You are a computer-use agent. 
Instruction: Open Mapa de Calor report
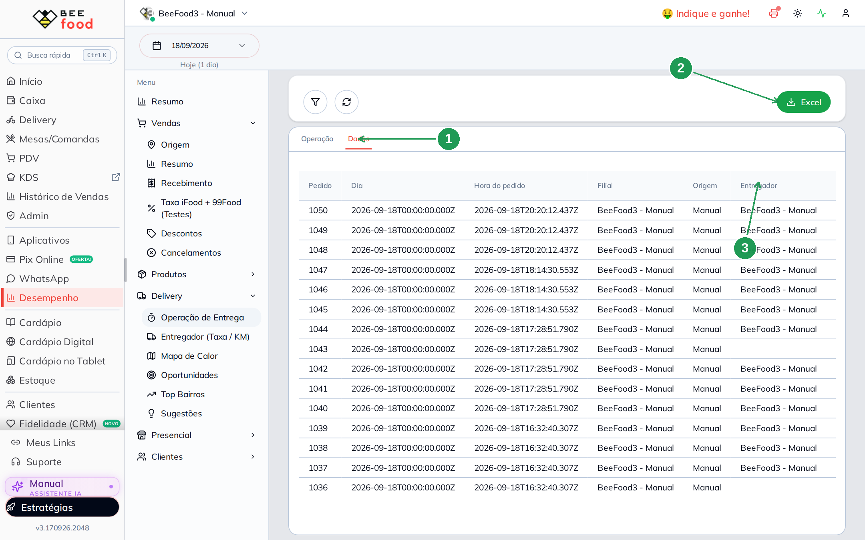[x=201, y=356]
